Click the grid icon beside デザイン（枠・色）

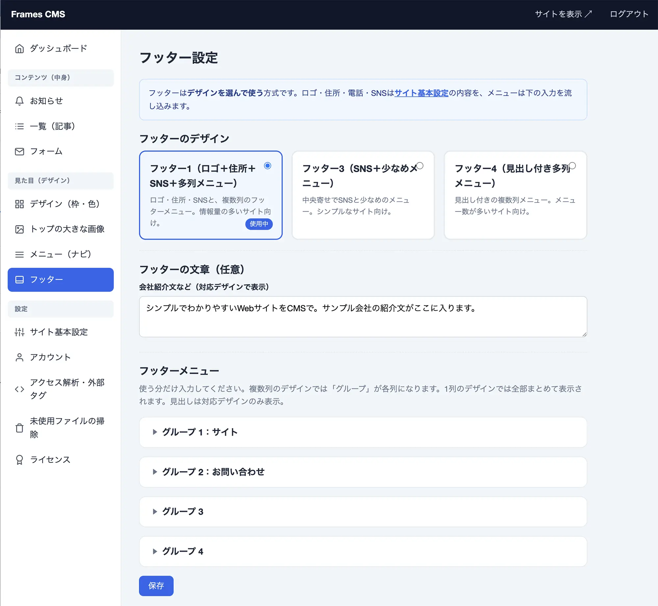click(19, 204)
